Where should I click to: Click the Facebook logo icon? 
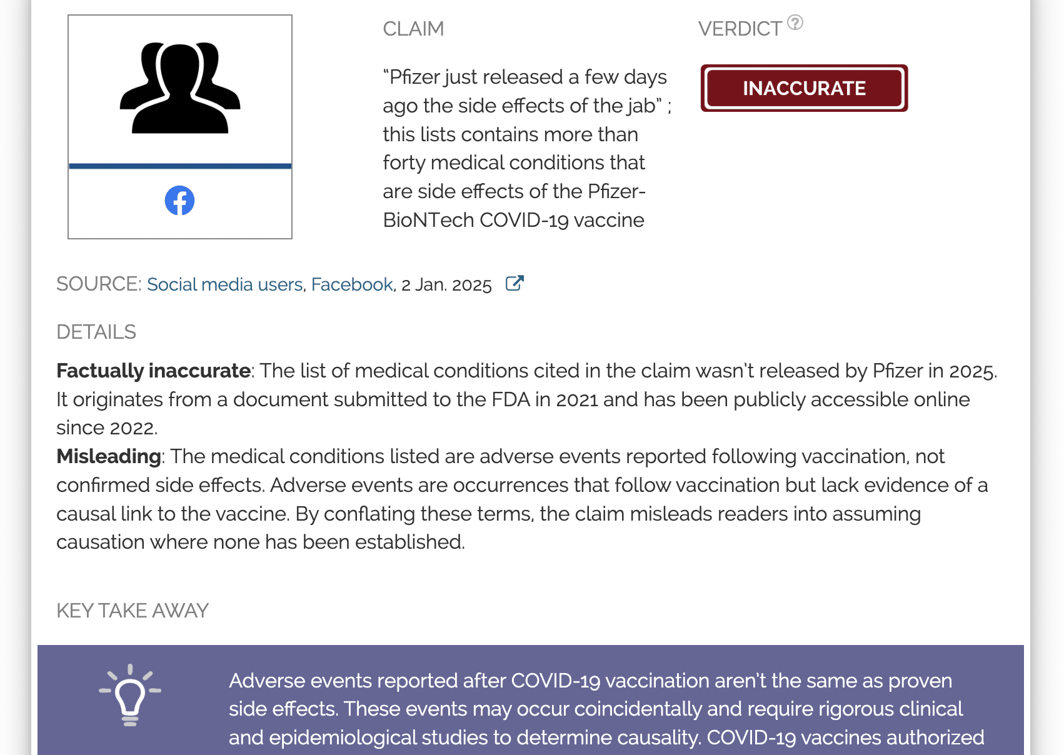pos(179,201)
